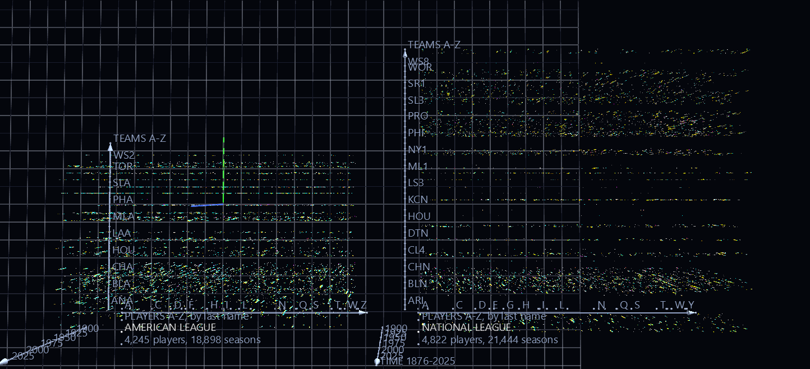Select the TOR team label

(123, 167)
